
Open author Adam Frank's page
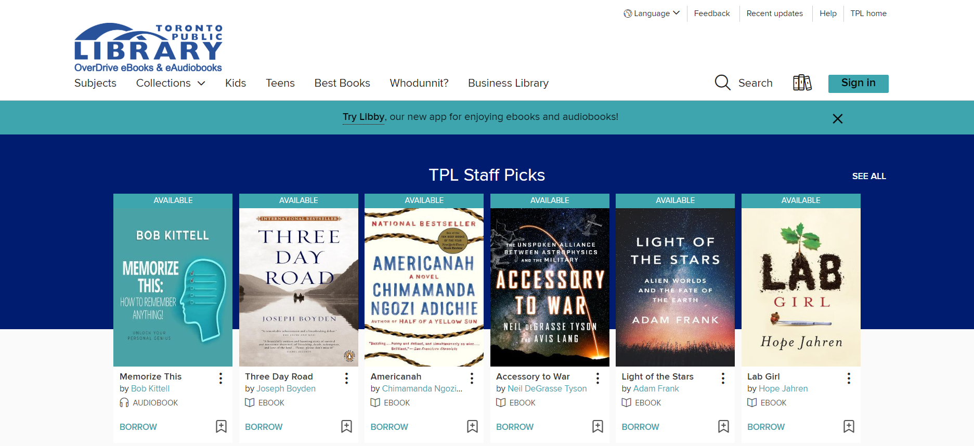pos(656,388)
